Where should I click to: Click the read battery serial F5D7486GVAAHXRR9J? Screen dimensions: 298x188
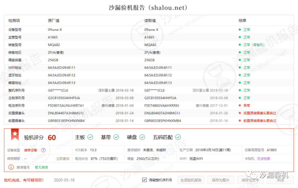(161, 105)
